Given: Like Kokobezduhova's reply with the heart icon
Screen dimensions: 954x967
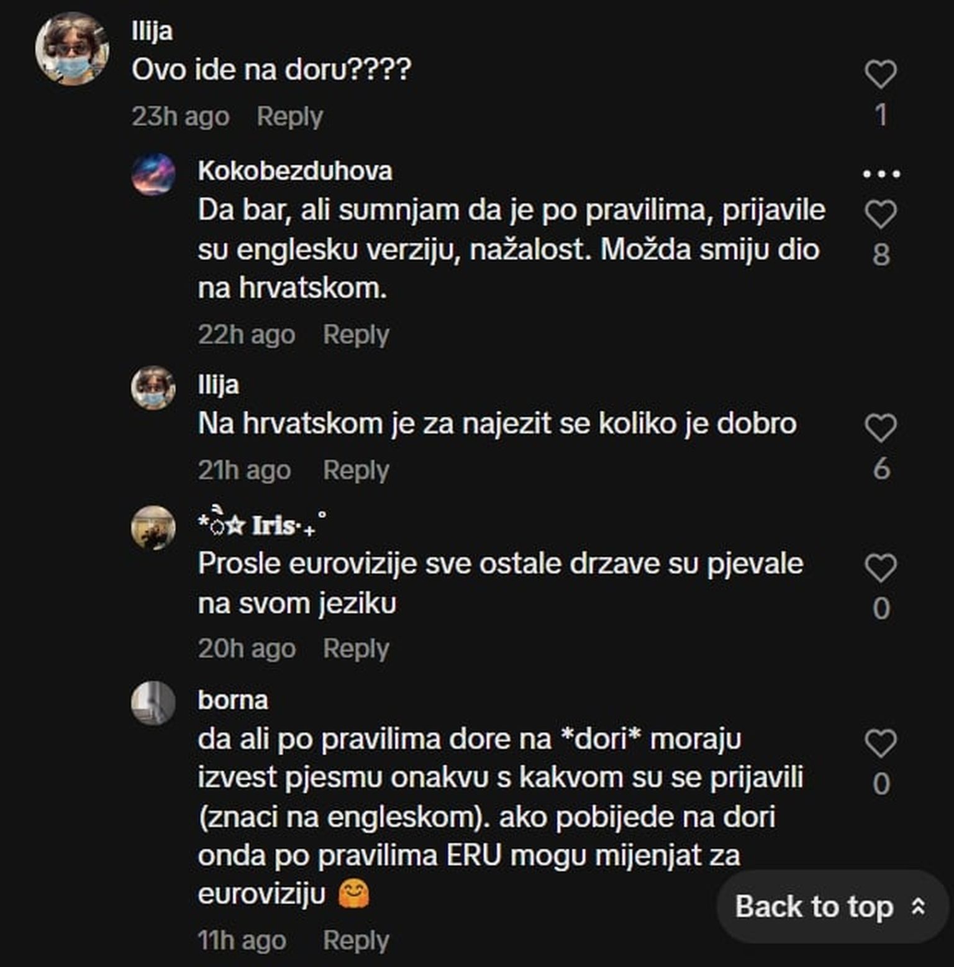Looking at the screenshot, I should coord(880,214).
